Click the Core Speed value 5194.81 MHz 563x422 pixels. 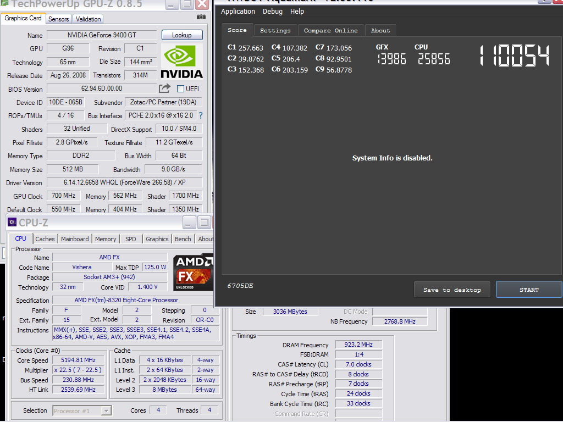78,360
